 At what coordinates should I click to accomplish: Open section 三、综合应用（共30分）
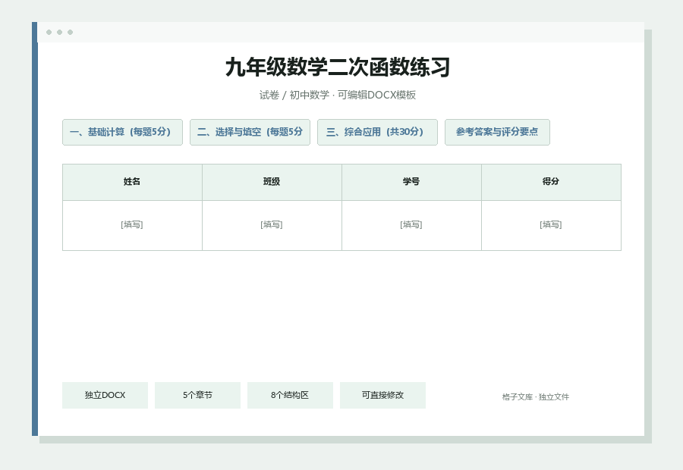[377, 133]
